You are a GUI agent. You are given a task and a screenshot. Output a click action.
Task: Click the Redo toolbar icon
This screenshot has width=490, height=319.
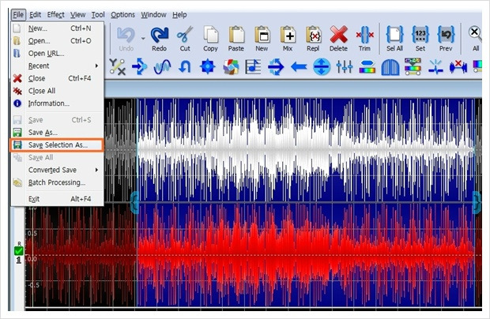160,39
